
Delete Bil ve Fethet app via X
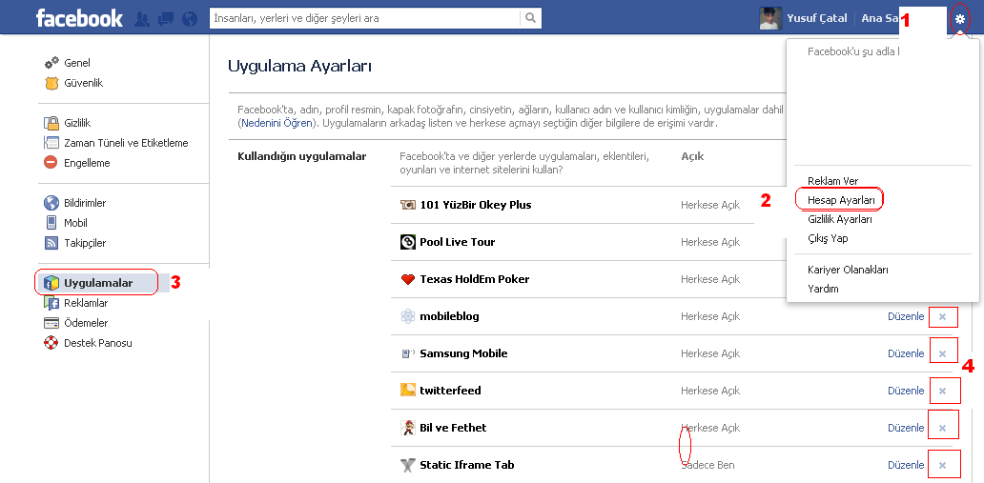click(942, 428)
